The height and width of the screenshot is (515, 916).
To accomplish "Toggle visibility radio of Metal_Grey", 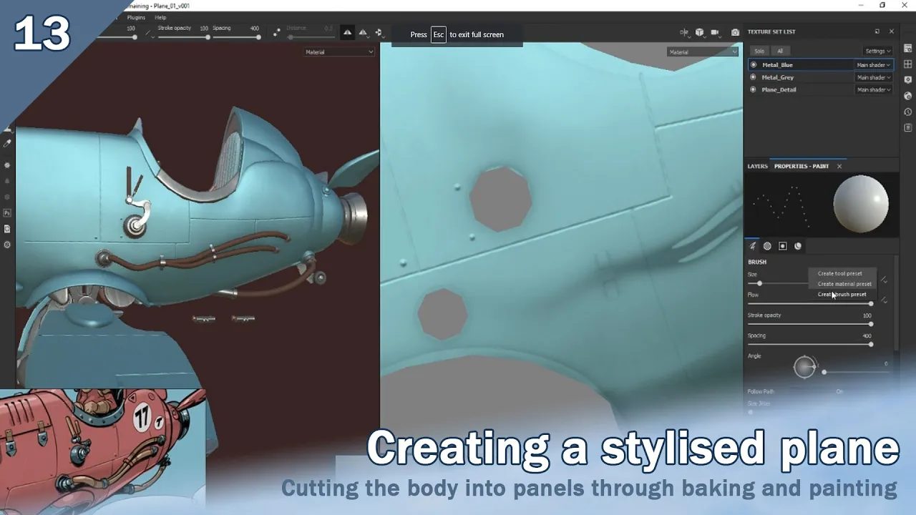I will (753, 77).
